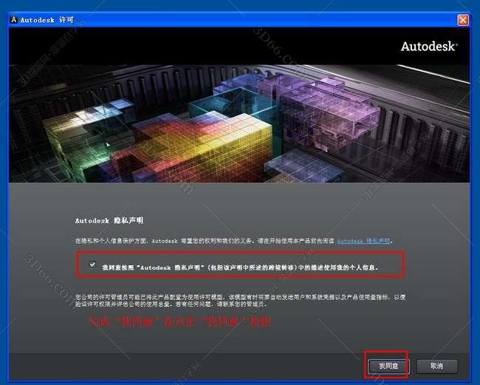Click the 取消 (Cancel) button
The height and width of the screenshot is (385, 480).
(x=437, y=366)
